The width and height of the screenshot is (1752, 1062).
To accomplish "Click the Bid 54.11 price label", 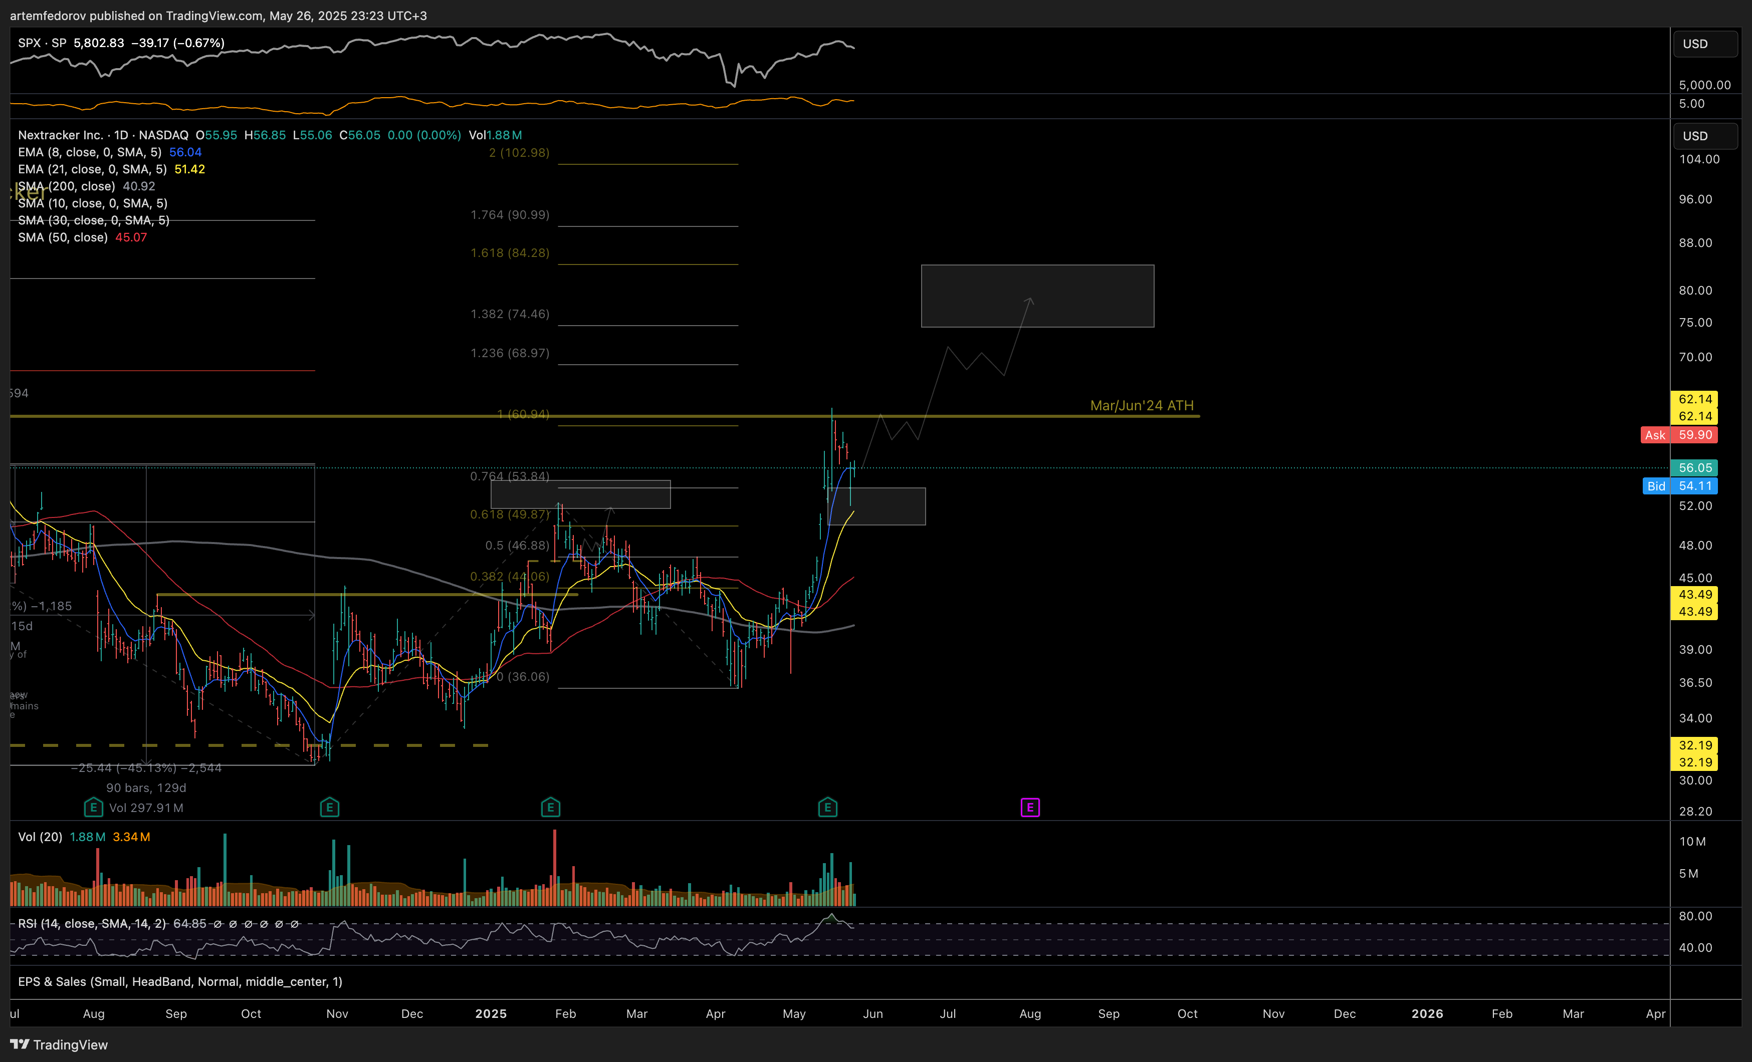I will click(x=1679, y=486).
